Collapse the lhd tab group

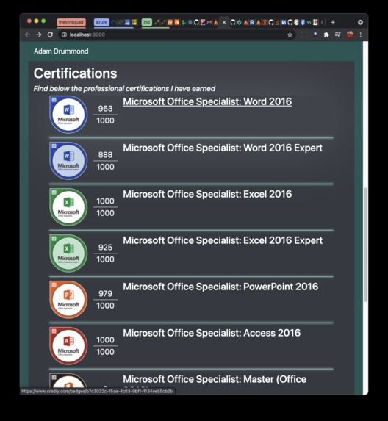(x=147, y=22)
